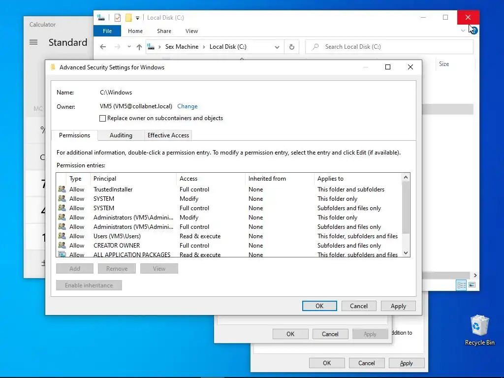Switch Explorer to details view icon
Viewport: 504px width, 378px height.
[461, 285]
